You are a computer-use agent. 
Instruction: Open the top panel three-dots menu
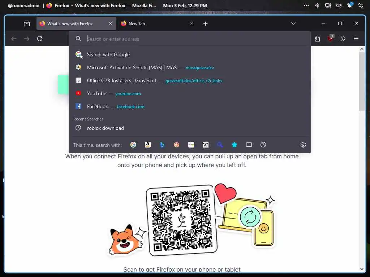click(x=306, y=5)
